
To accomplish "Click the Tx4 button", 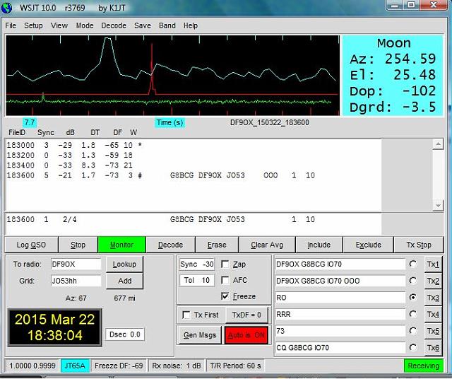I will coord(433,314).
